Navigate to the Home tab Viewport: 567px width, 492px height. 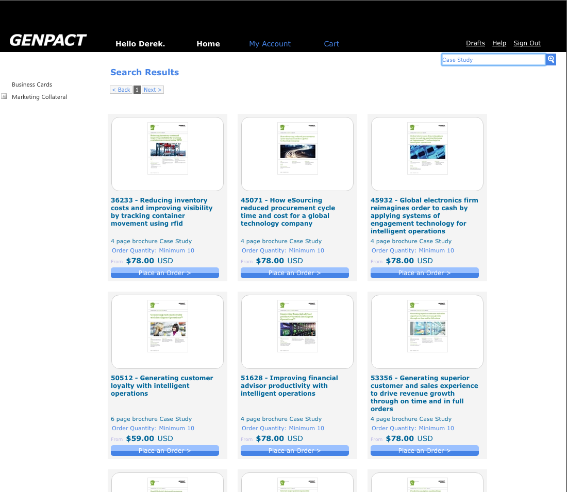click(208, 44)
